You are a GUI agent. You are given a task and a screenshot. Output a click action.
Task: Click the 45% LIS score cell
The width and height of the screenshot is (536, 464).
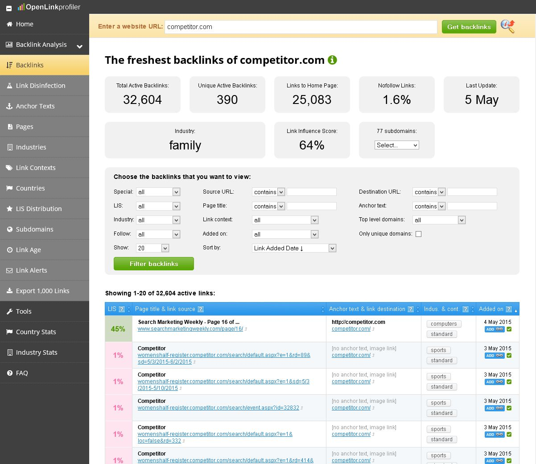click(118, 329)
